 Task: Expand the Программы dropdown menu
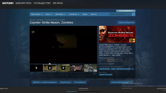tap(60, 14)
